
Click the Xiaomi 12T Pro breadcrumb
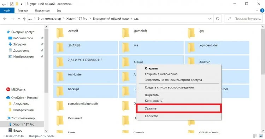(x=77, y=19)
